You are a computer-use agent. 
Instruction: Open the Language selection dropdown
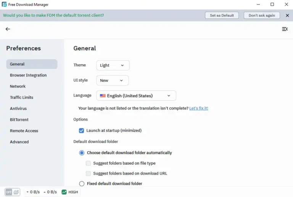136,96
